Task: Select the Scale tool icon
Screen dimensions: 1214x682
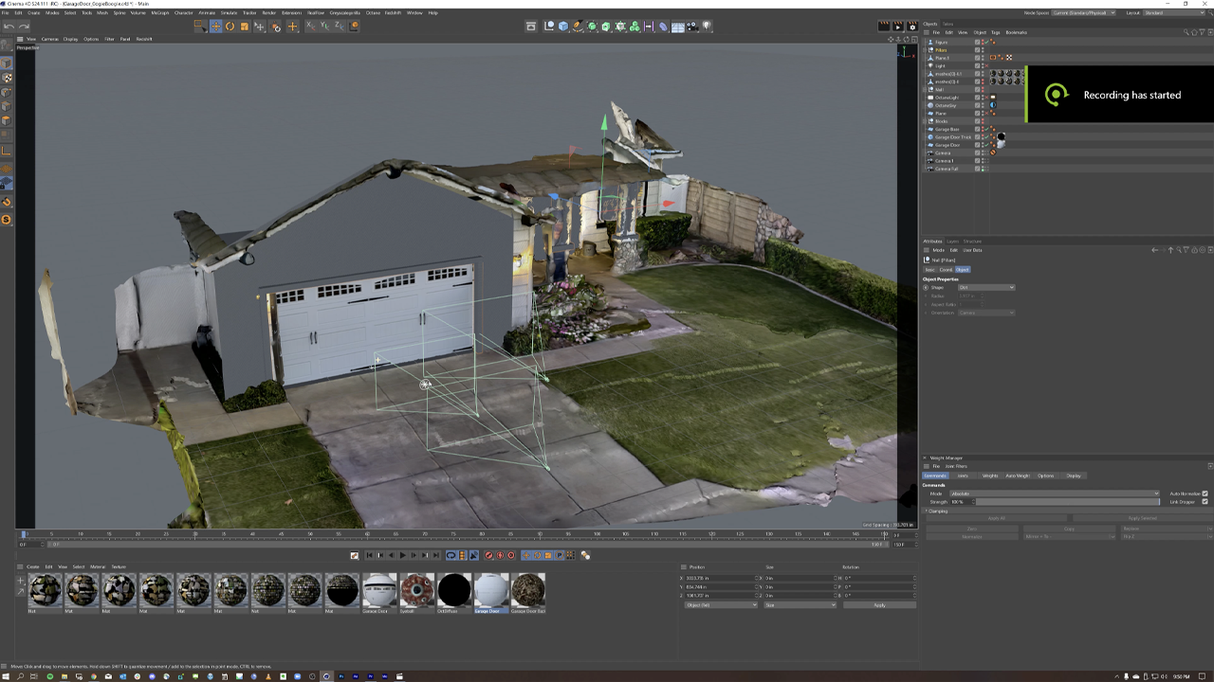Action: pyautogui.click(x=244, y=26)
